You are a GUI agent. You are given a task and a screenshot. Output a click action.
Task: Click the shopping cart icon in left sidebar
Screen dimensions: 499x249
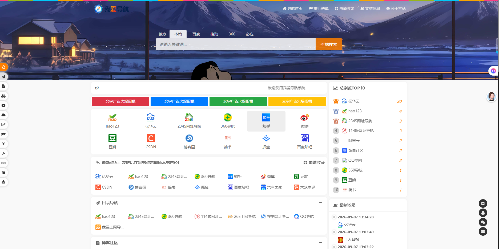click(3, 173)
